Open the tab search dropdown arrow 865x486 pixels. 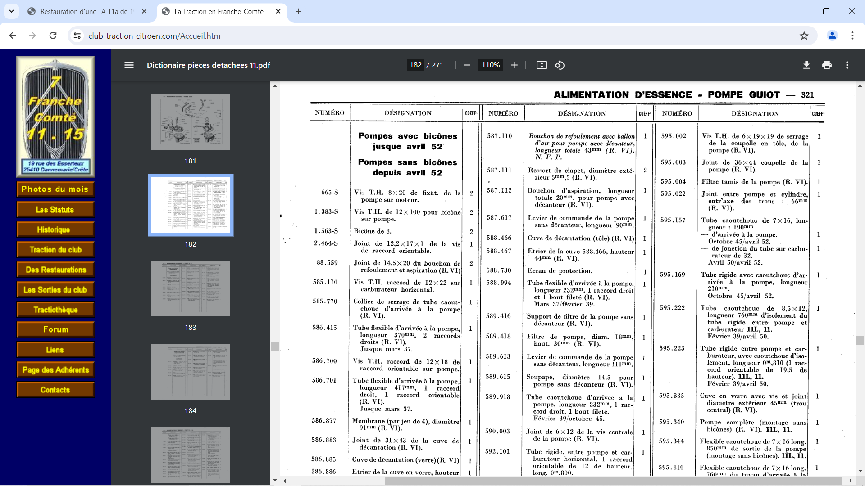click(11, 11)
